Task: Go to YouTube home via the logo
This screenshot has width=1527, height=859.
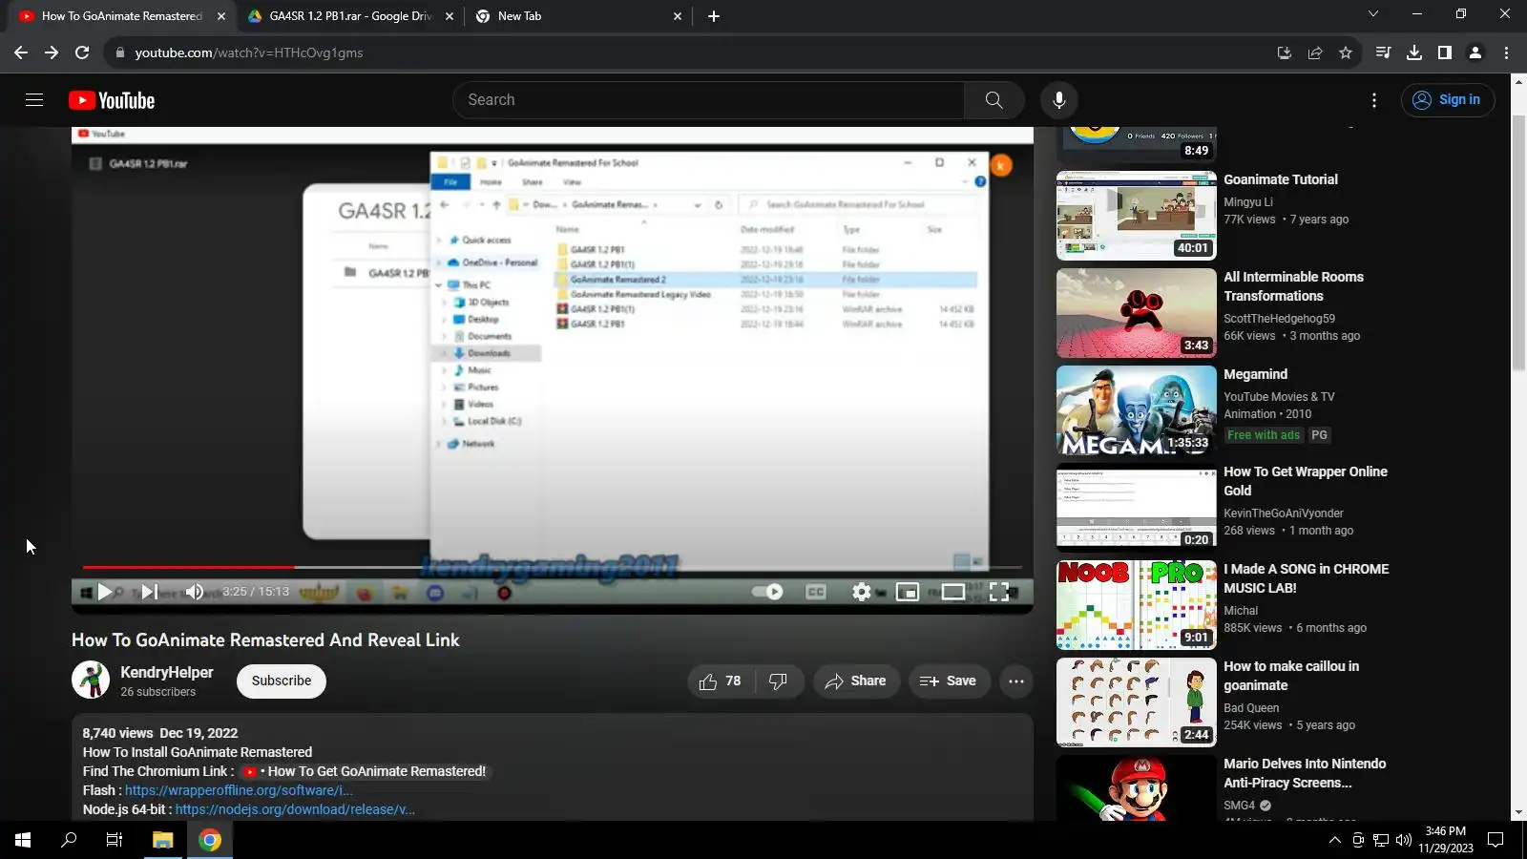Action: [x=112, y=100]
